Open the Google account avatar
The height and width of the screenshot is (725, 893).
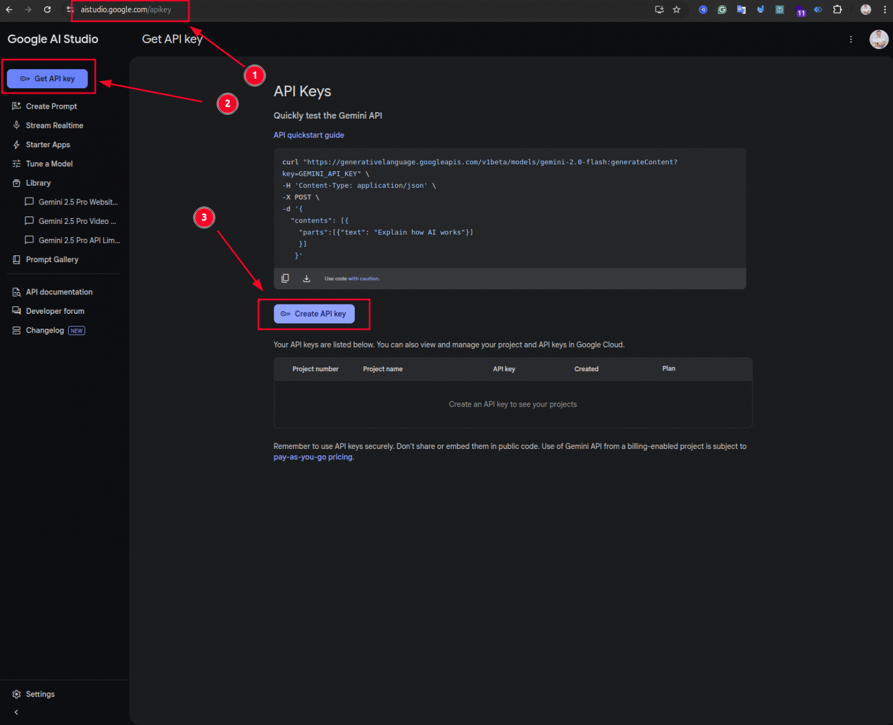[878, 40]
